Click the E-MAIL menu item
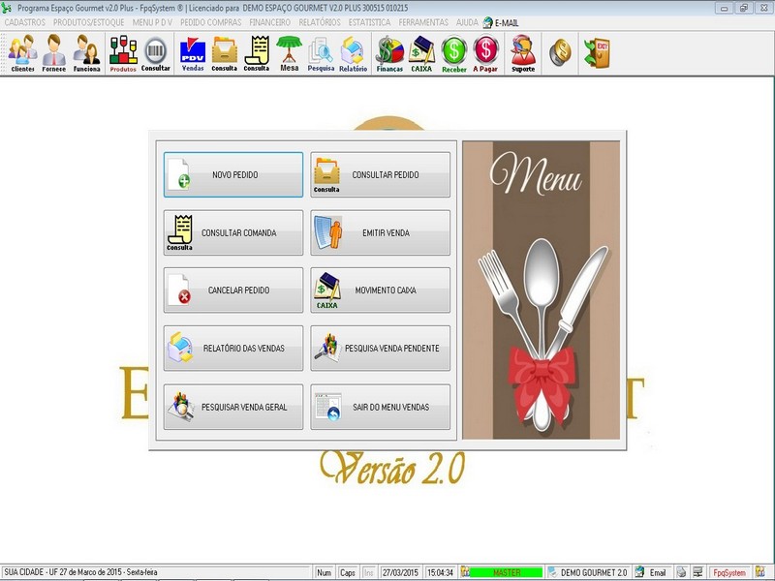The height and width of the screenshot is (581, 775). point(501,22)
